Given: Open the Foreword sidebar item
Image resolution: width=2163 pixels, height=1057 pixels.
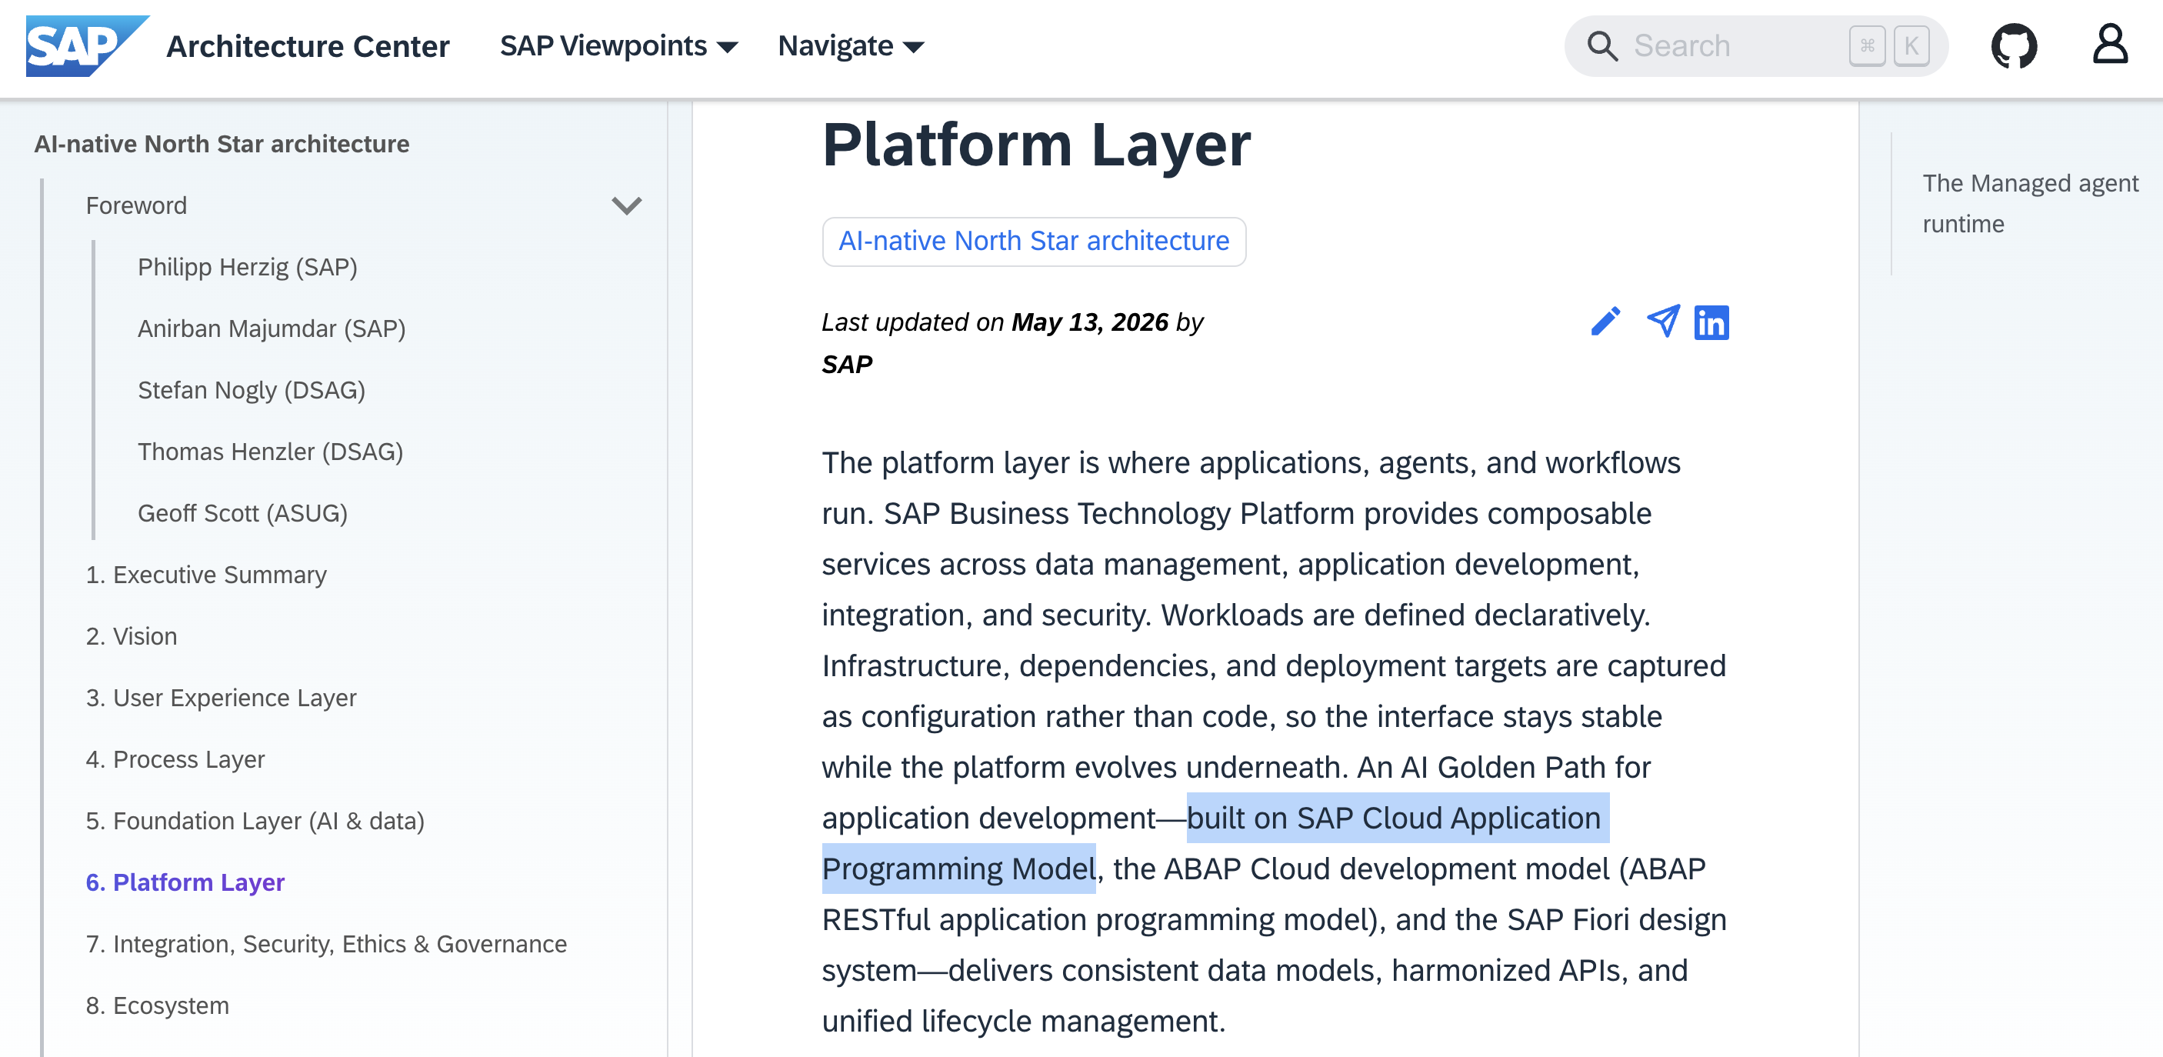Looking at the screenshot, I should [x=136, y=205].
